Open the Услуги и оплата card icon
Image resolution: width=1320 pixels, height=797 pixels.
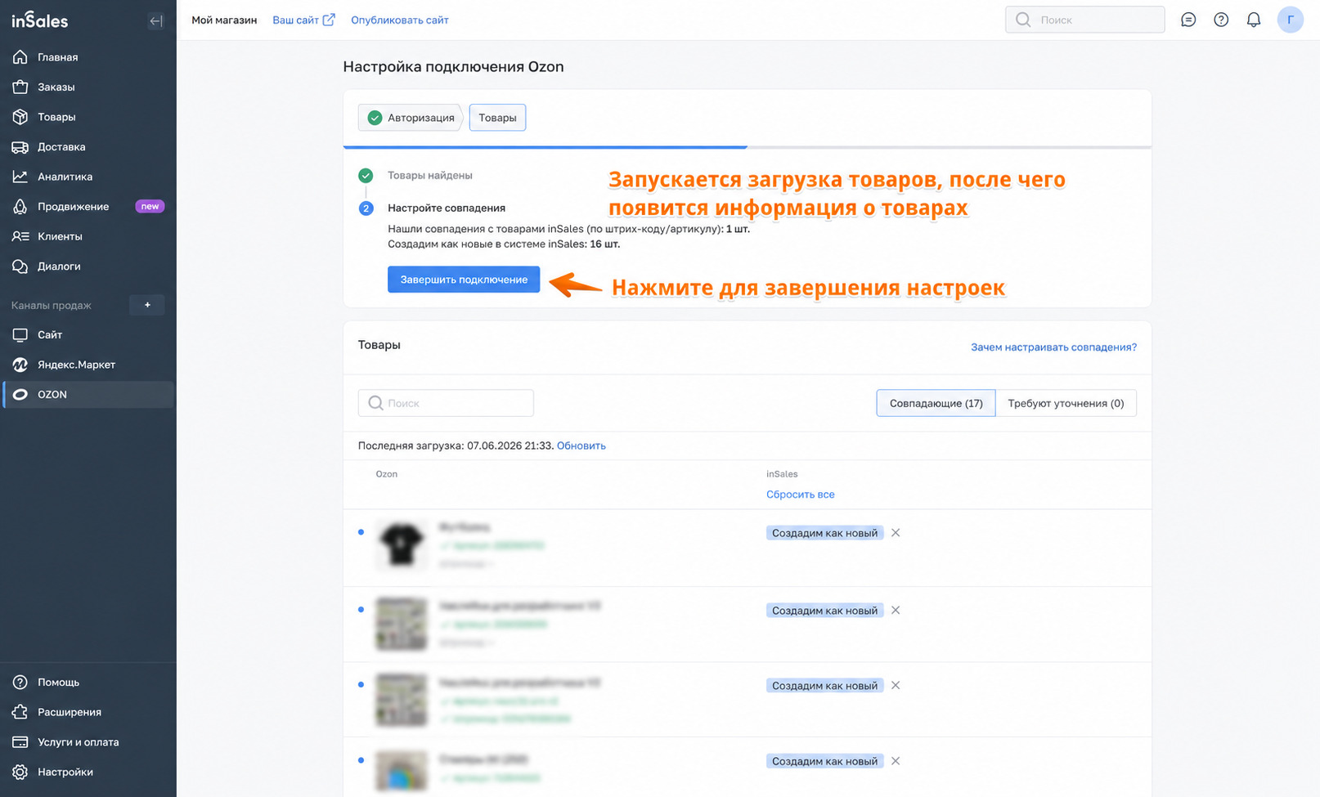pyautogui.click(x=20, y=742)
